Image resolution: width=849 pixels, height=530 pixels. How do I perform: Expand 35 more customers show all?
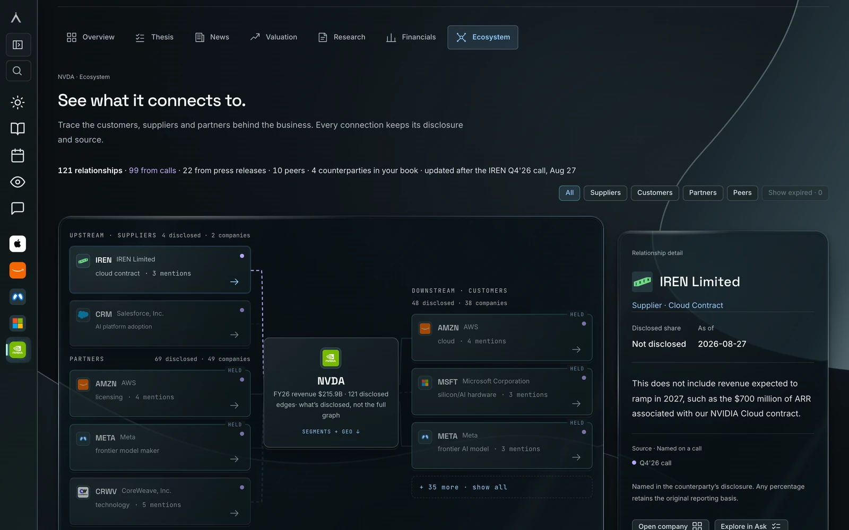pyautogui.click(x=501, y=487)
